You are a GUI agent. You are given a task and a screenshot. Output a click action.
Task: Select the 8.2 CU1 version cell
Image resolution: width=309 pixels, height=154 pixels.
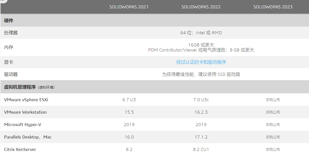coord(201,149)
